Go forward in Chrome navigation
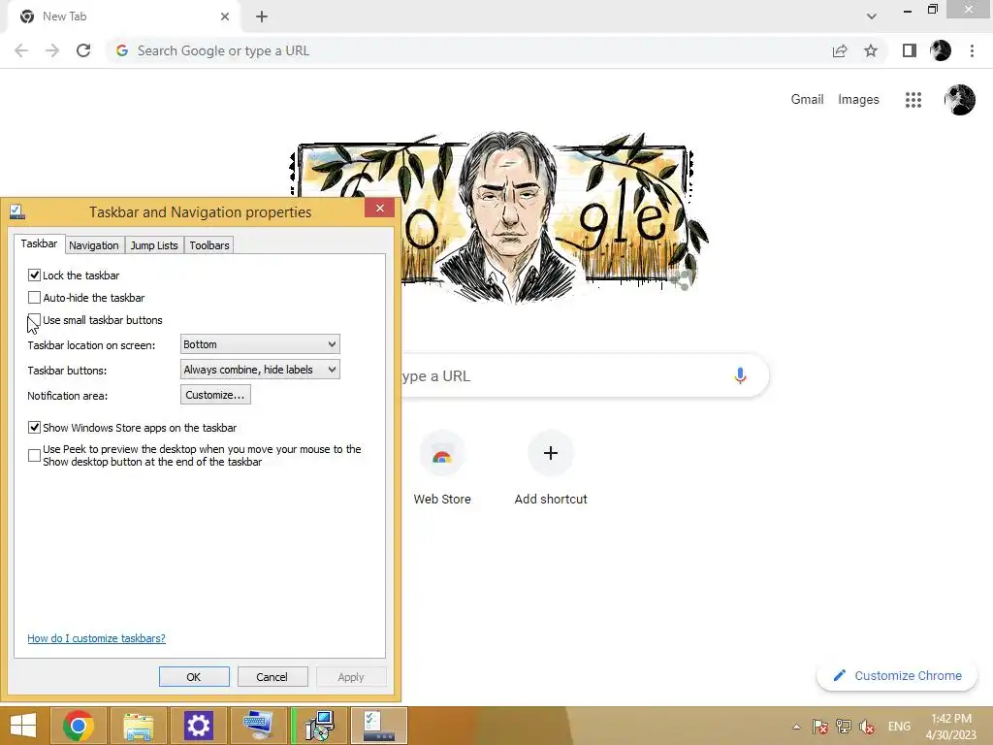This screenshot has height=745, width=993. (52, 50)
